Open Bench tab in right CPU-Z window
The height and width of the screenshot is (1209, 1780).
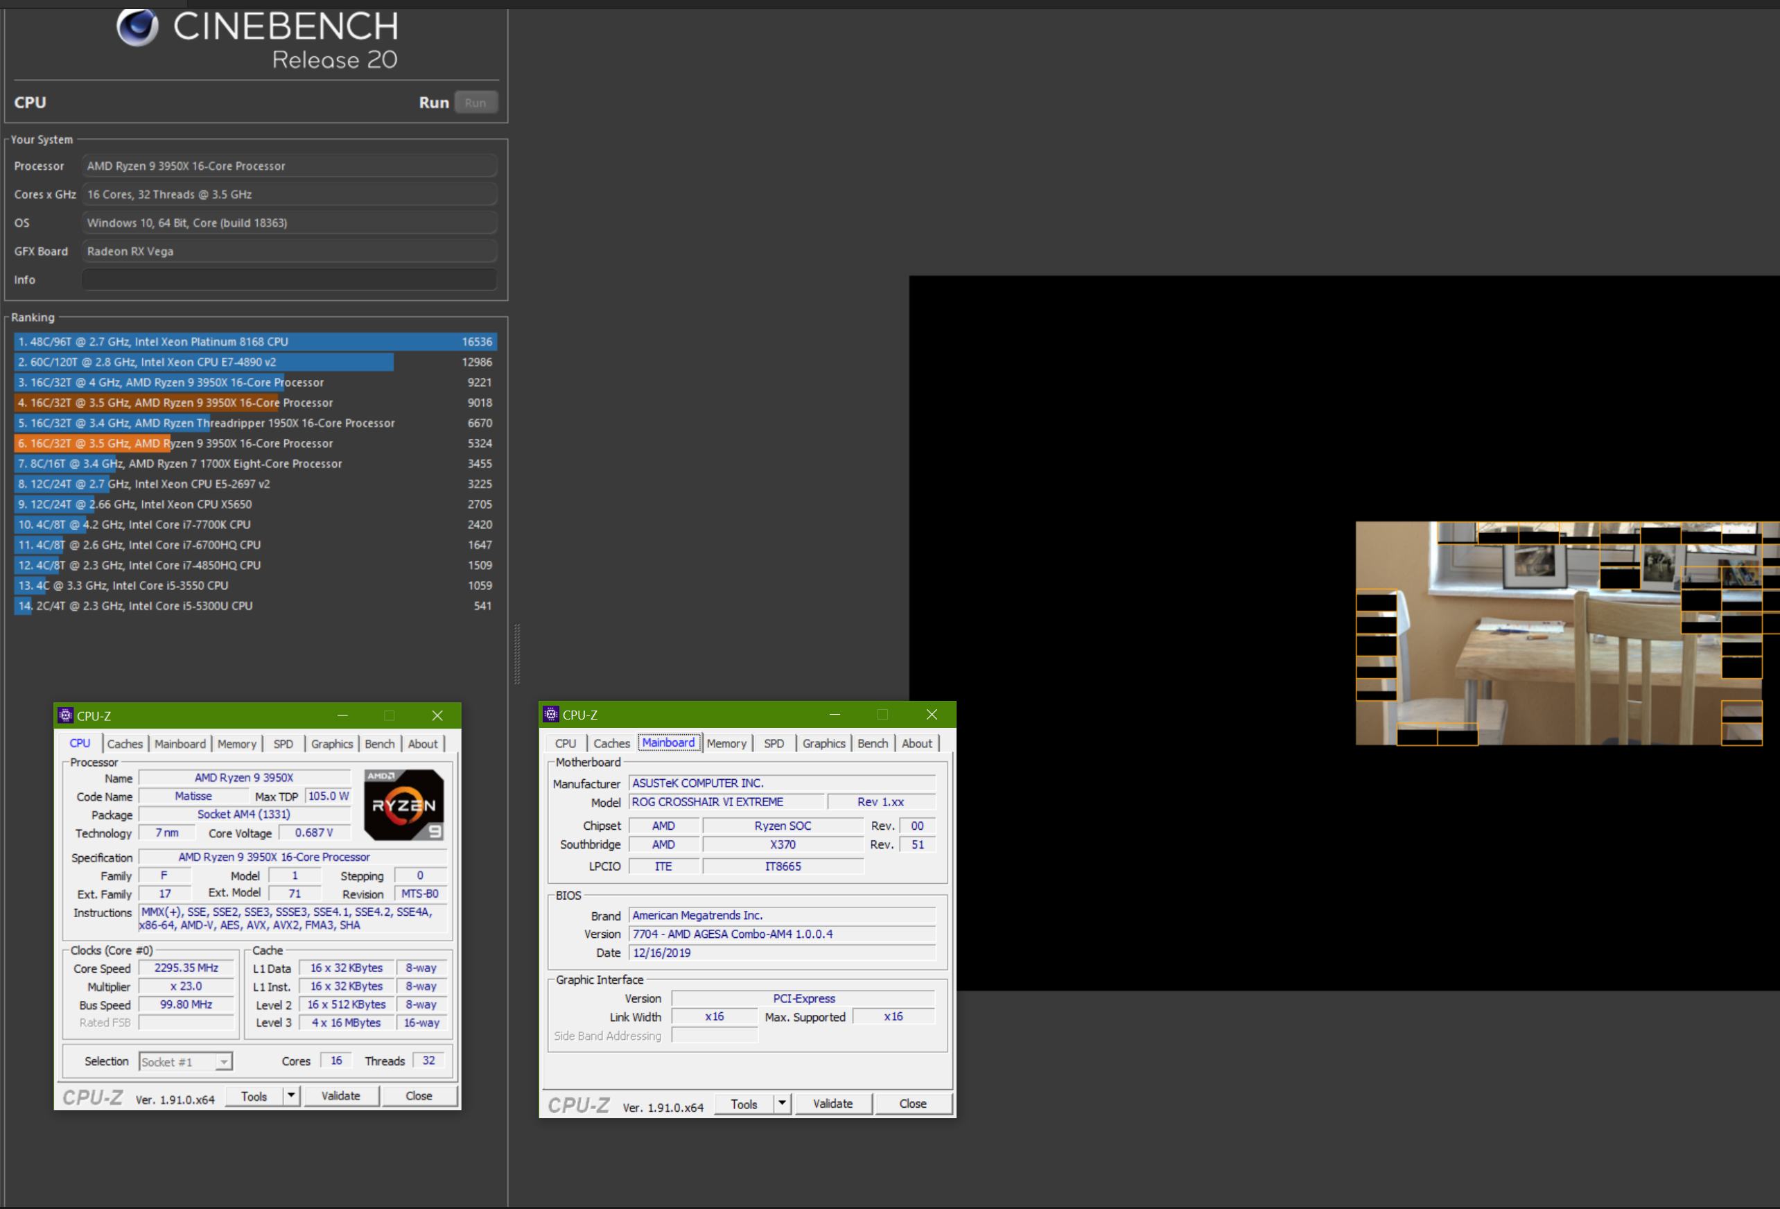pyautogui.click(x=873, y=742)
